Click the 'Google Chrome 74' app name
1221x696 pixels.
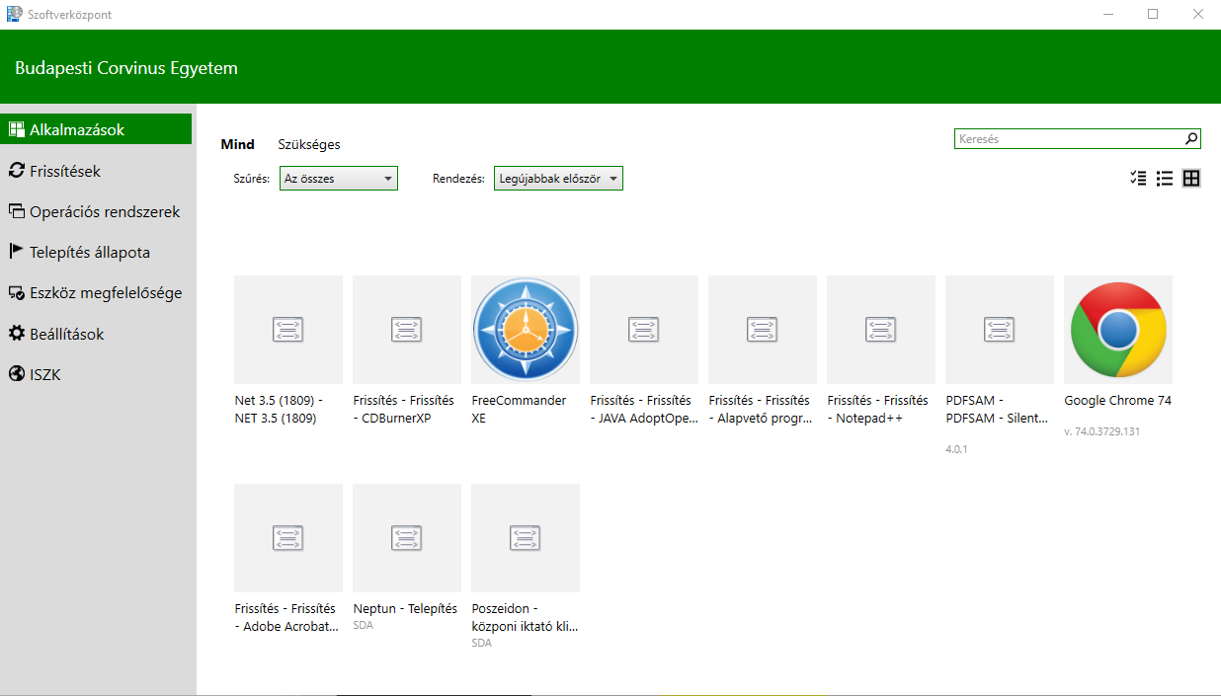(1117, 401)
